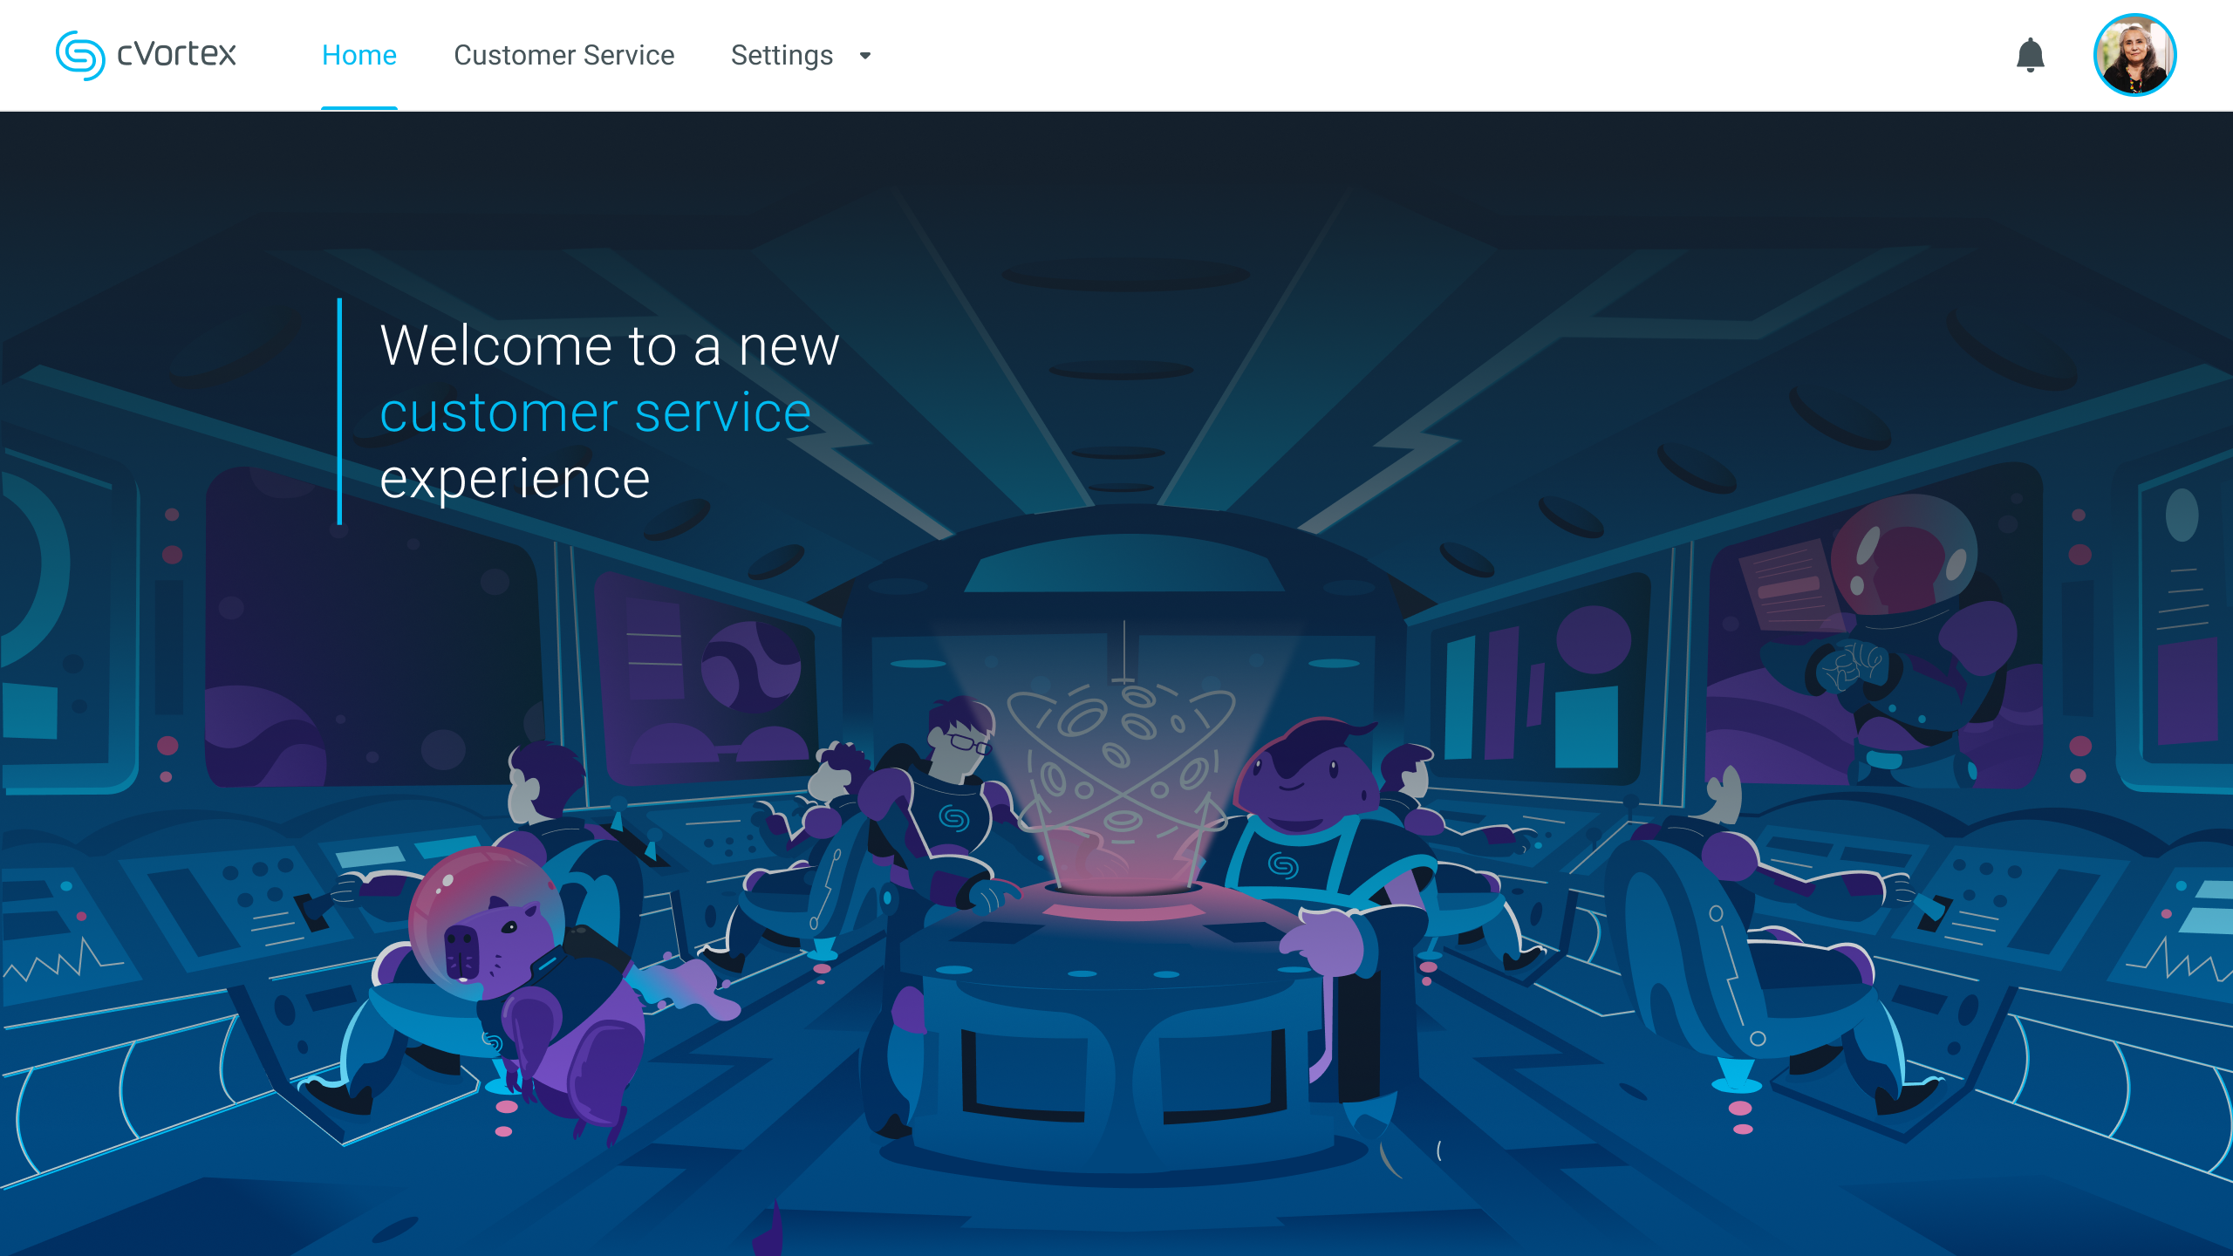Click the cVortex swirl logo icon
The width and height of the screenshot is (2233, 1256).
tap(80, 55)
